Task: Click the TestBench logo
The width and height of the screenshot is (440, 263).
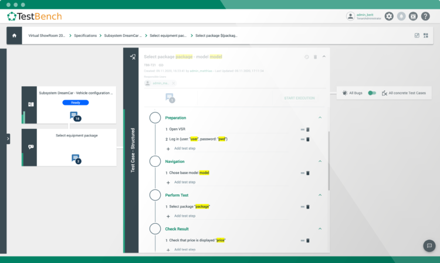Action: (34, 16)
